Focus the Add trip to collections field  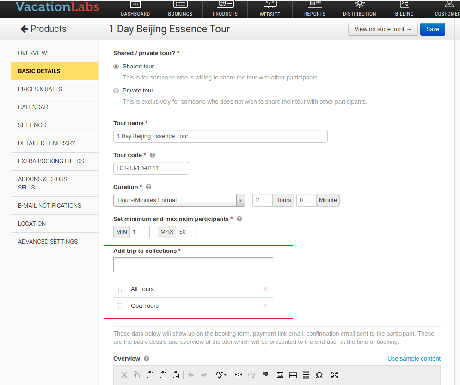[193, 265]
